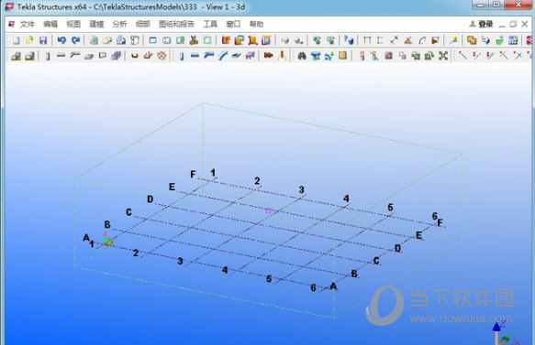The image size is (535, 345).
Task: Restore the inner View 1 window
Action: [x=513, y=24]
